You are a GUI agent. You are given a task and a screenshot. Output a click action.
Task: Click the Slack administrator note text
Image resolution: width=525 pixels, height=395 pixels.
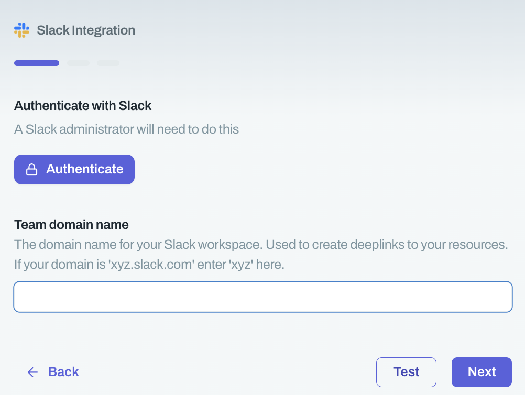(x=126, y=129)
